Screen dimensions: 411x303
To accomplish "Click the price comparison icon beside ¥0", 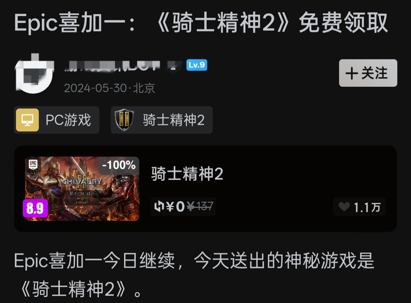I will tap(159, 207).
